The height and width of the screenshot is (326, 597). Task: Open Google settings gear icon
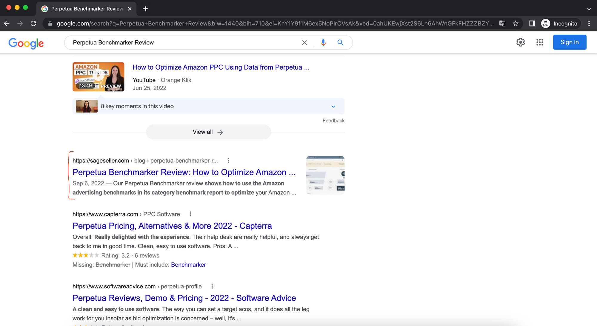(520, 42)
